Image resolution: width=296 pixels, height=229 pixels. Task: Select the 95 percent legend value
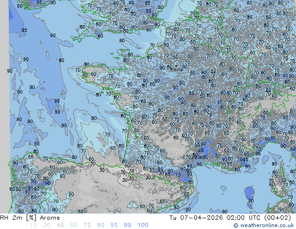point(114,225)
